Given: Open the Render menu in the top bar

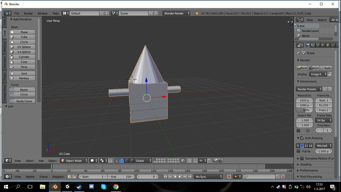Looking at the screenshot, I should pyautogui.click(x=28, y=13).
